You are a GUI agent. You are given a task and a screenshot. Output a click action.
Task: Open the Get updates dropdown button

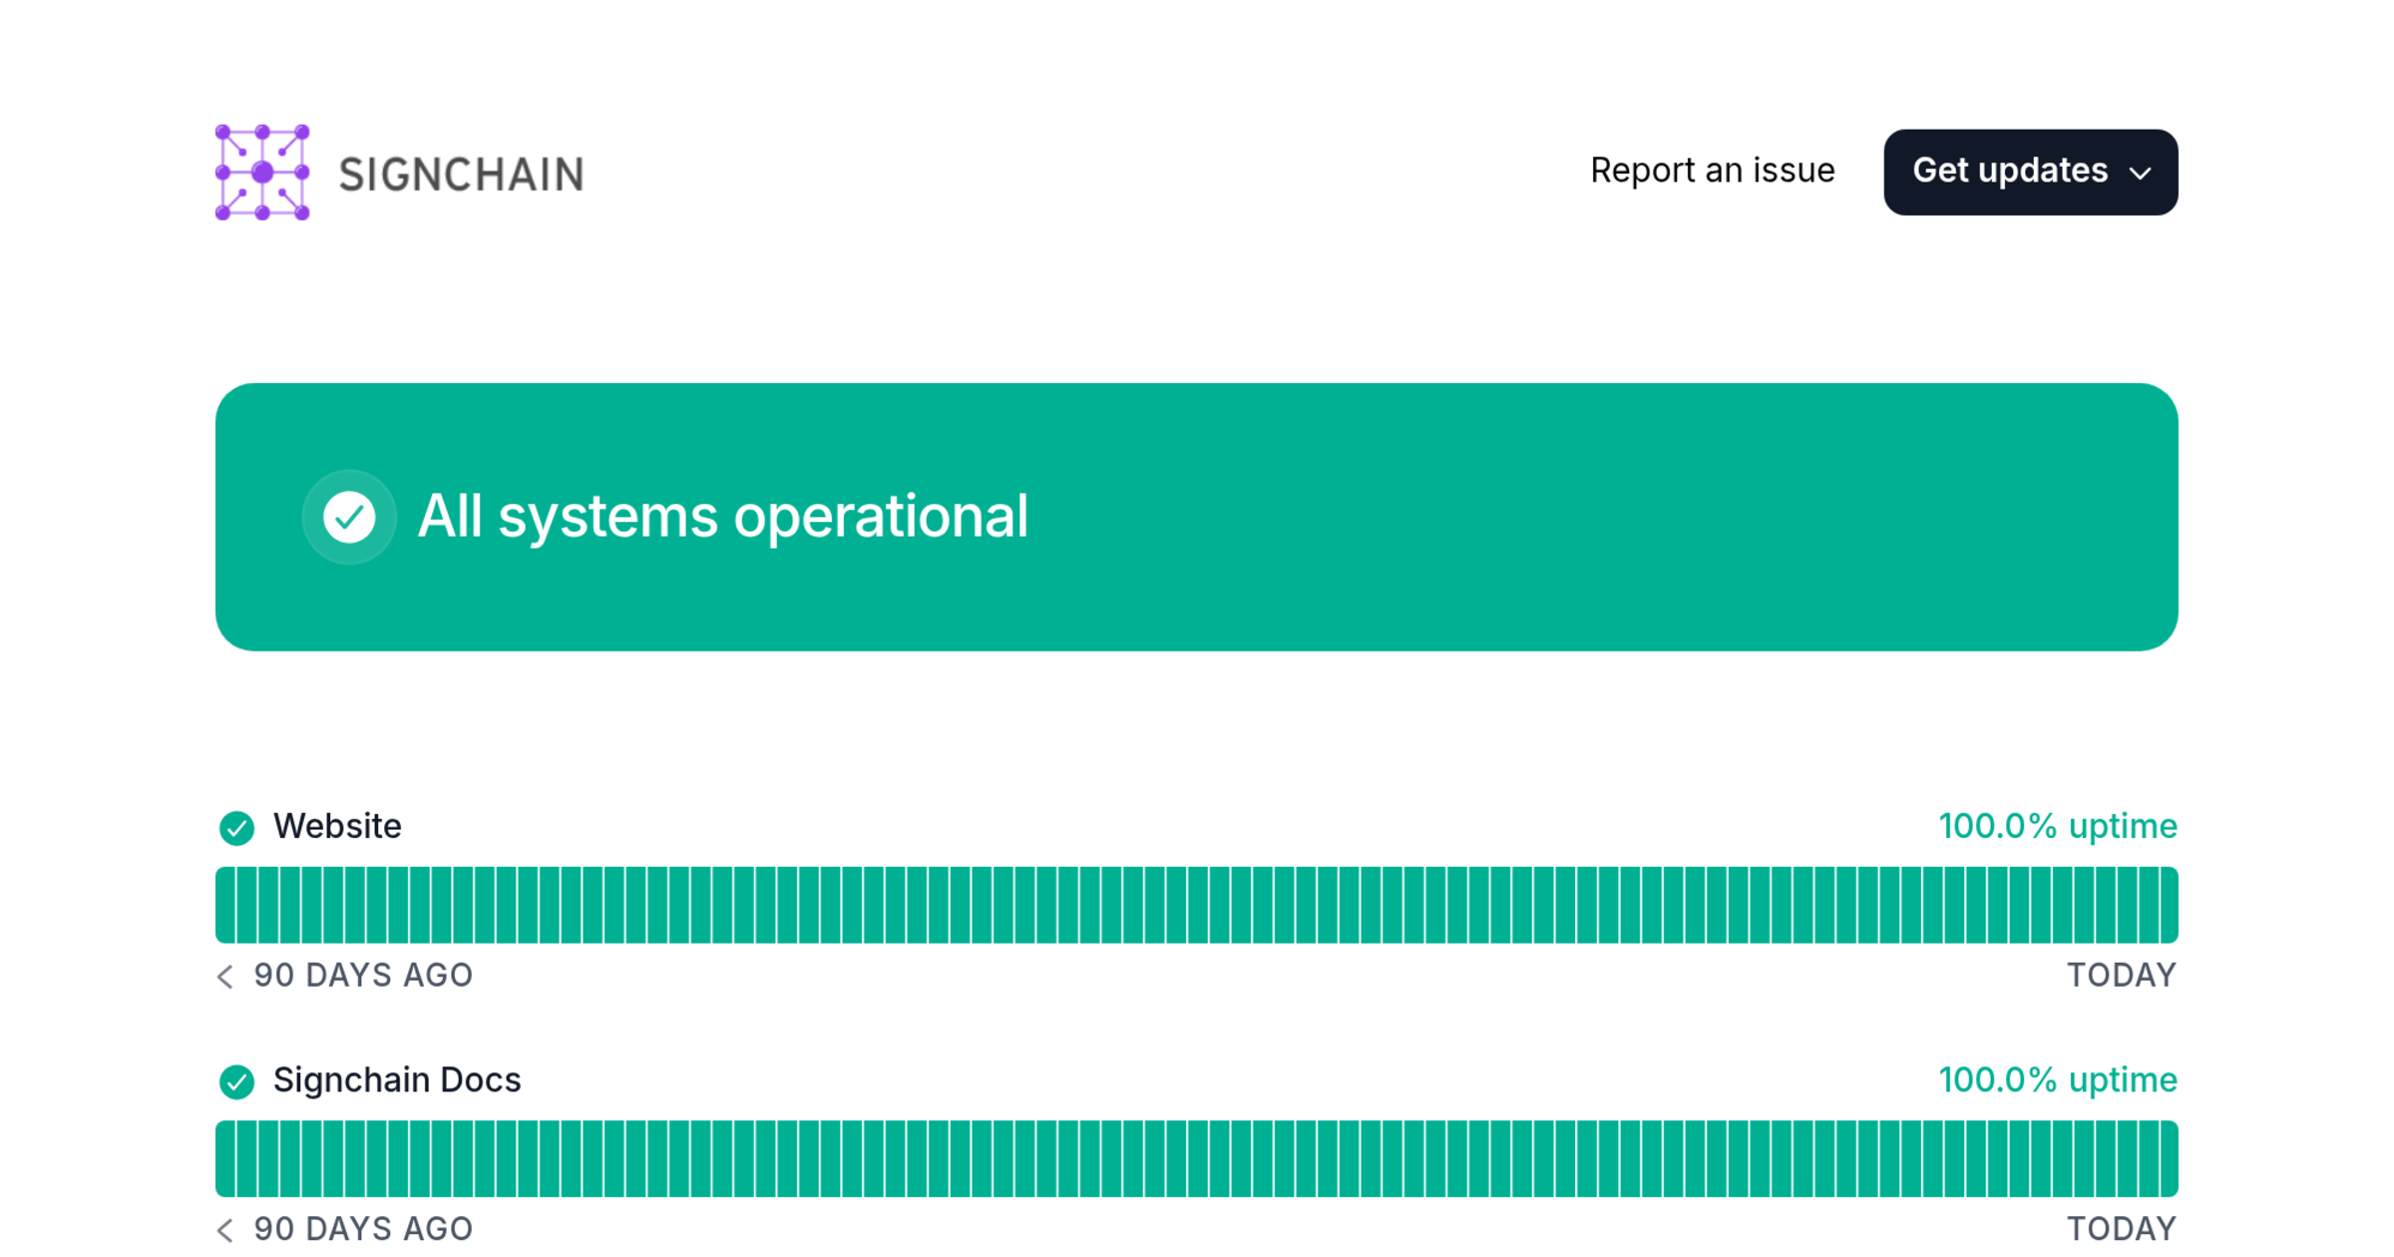coord(2030,172)
